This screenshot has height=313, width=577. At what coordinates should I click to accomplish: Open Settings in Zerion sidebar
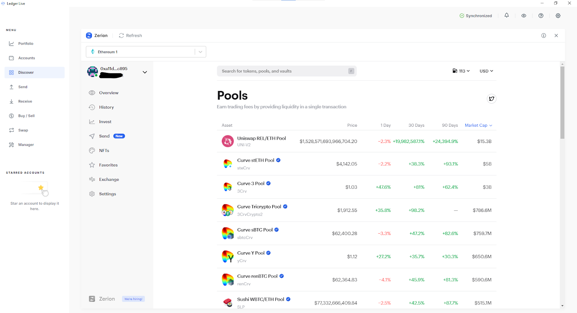pyautogui.click(x=107, y=194)
